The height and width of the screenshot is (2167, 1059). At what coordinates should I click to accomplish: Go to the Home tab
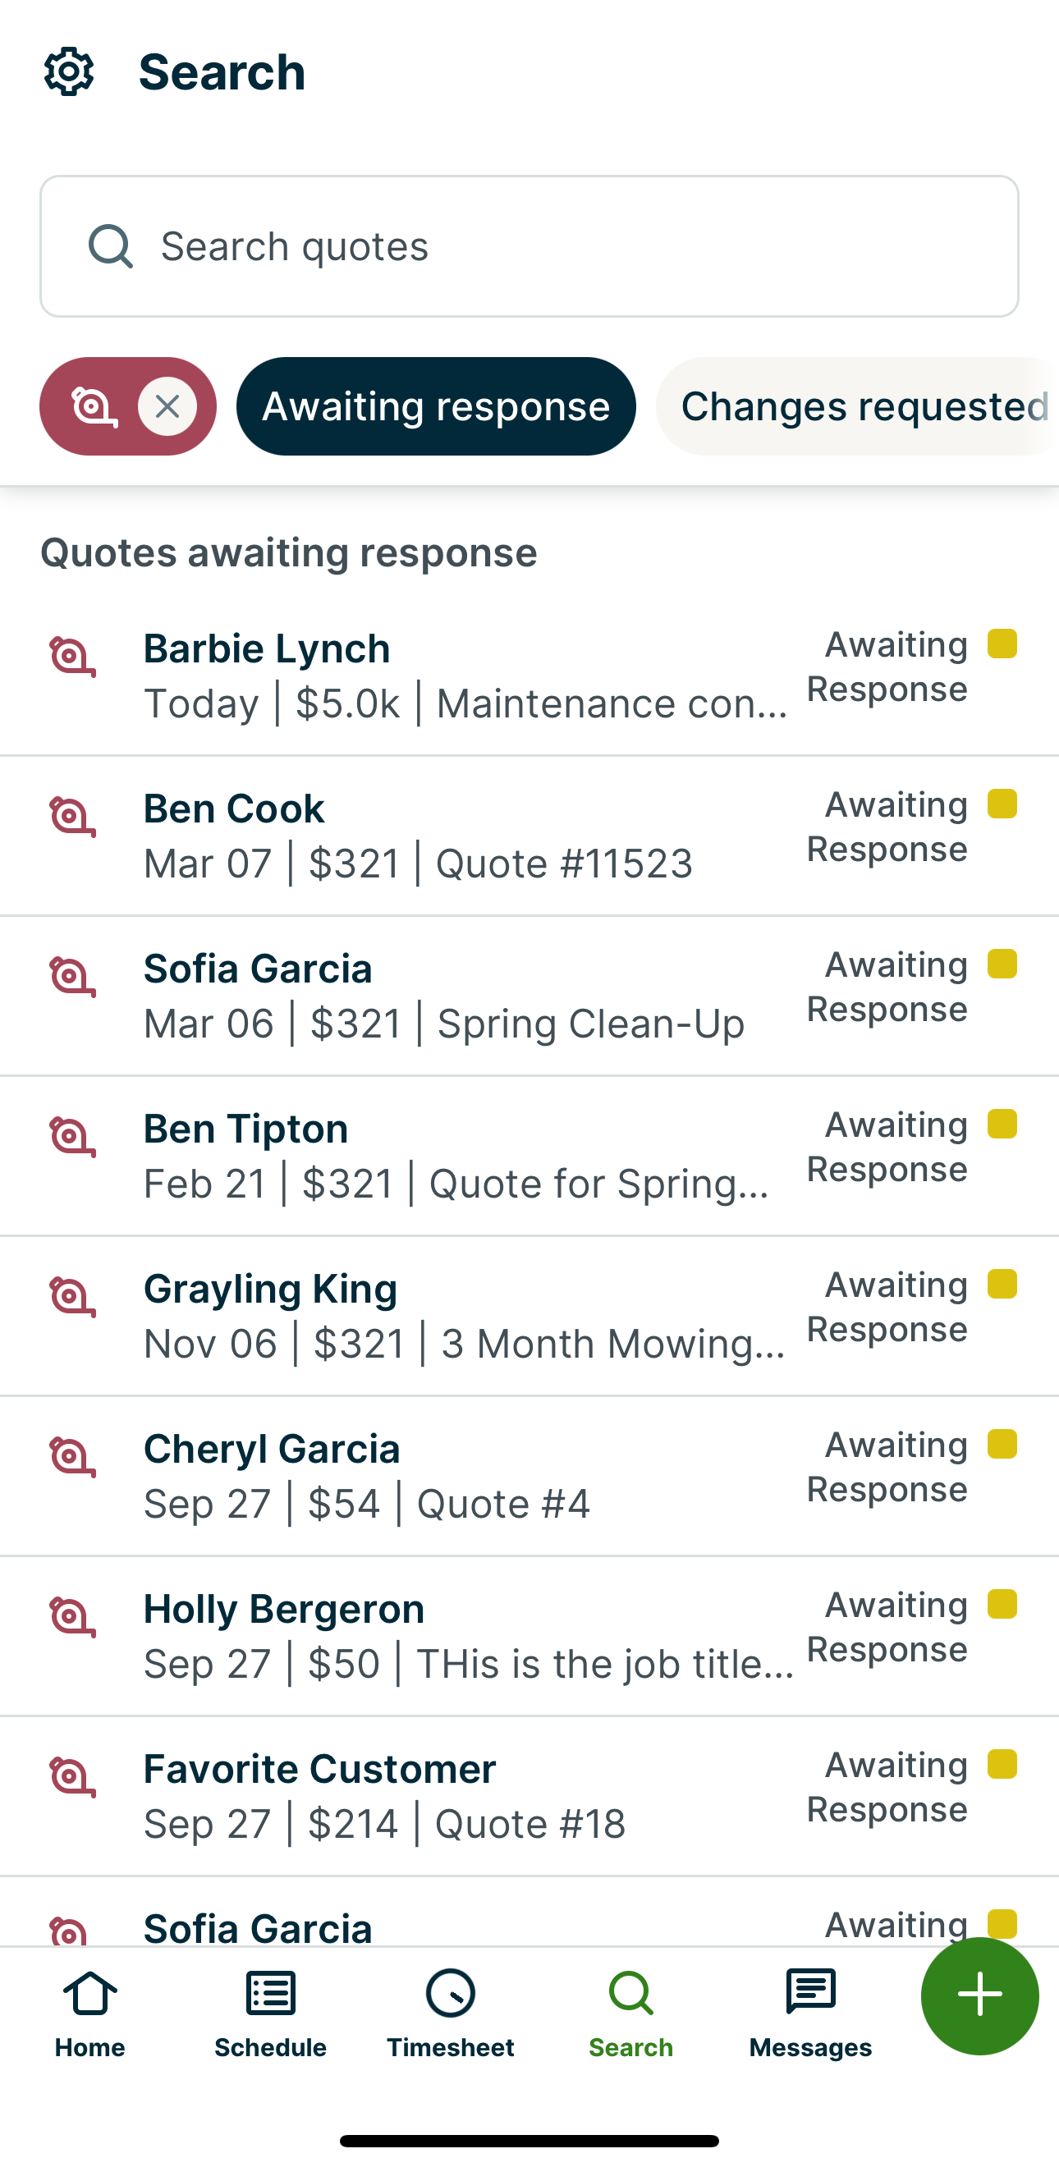click(90, 2012)
